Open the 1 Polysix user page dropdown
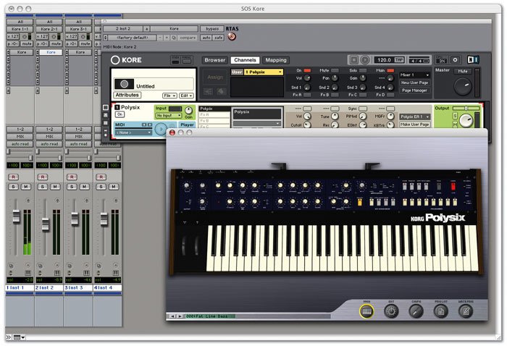The image size is (507, 346). pos(264,72)
